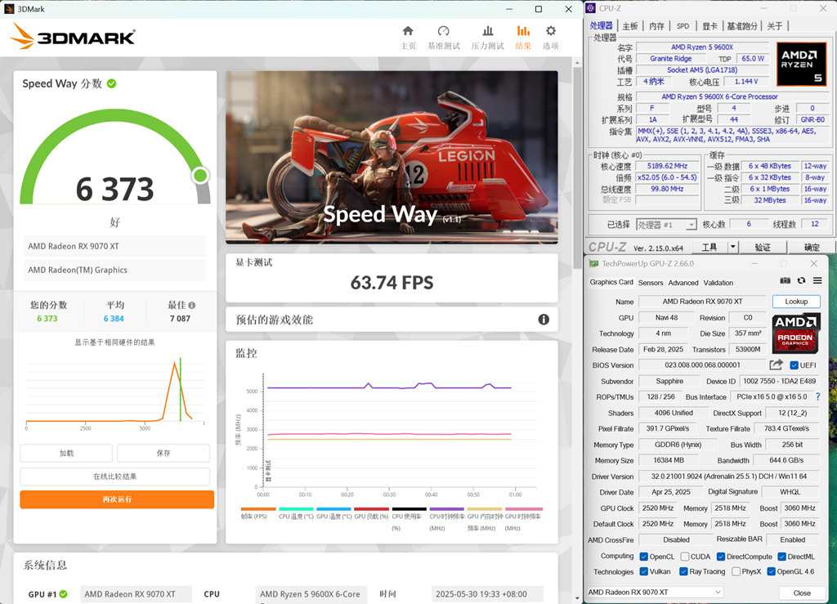
Task: Toggle the Vulkan checkbox
Action: click(644, 571)
